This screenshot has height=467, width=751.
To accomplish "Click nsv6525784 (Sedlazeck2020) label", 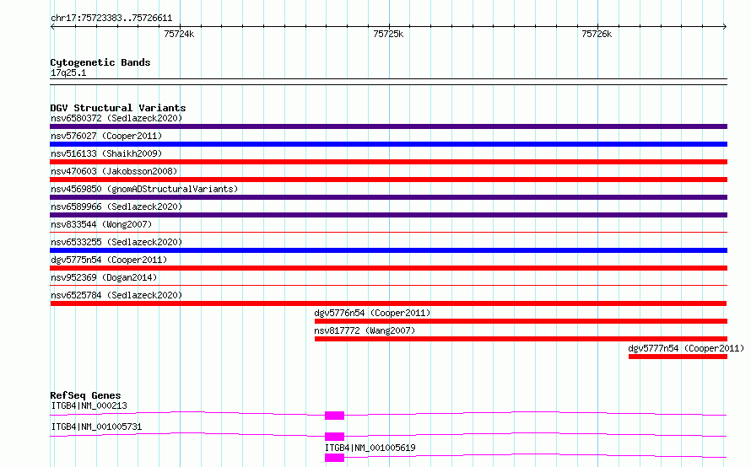I will [x=116, y=295].
